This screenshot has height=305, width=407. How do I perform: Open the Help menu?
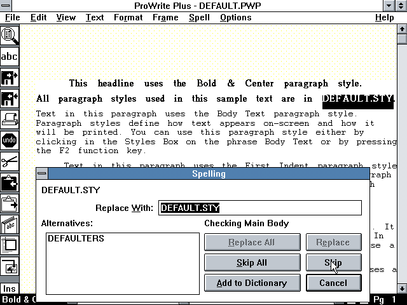(x=384, y=17)
